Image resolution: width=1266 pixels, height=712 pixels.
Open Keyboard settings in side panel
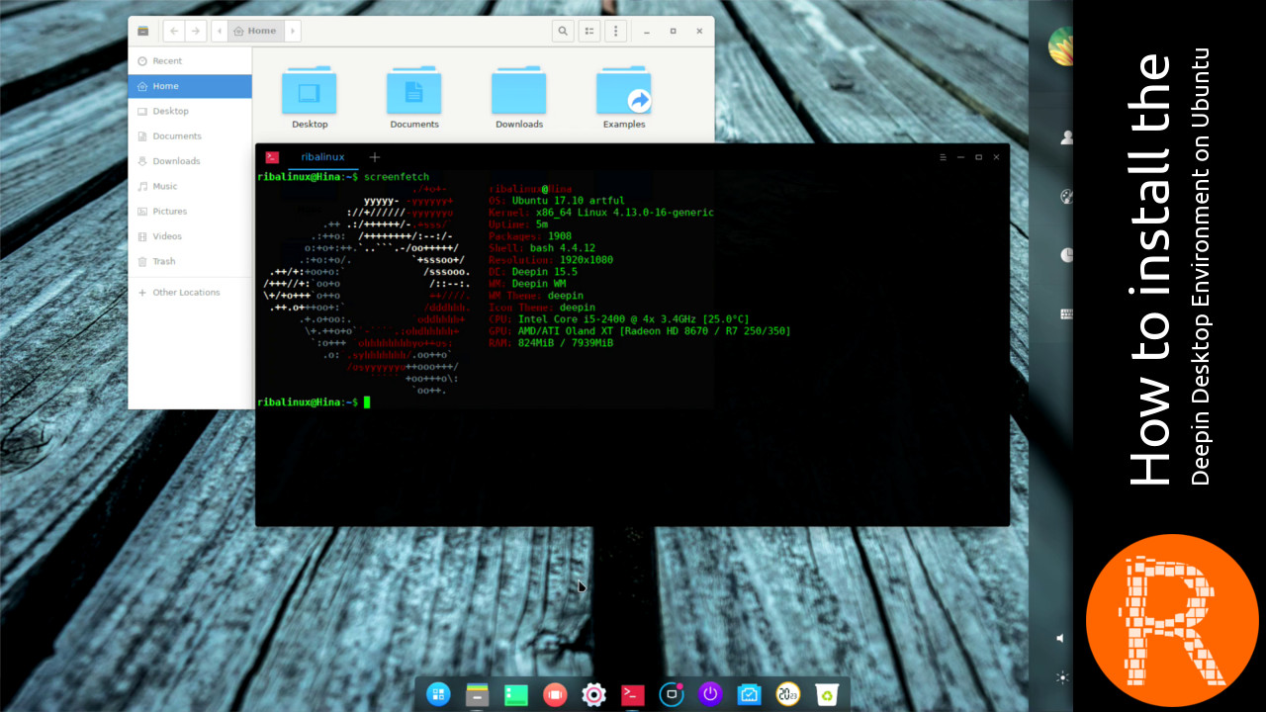click(1066, 314)
